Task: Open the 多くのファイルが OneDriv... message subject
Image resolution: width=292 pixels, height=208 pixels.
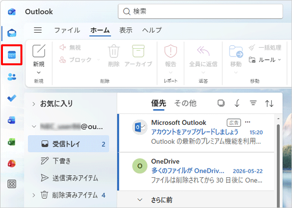Action: tap(188, 170)
